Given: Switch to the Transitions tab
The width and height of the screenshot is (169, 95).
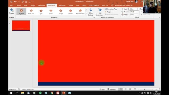Looking at the screenshot, I should click(x=41, y=5).
